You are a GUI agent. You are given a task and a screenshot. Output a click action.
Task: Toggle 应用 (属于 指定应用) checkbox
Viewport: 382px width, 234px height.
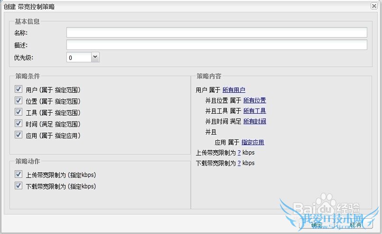pyautogui.click(x=19, y=135)
